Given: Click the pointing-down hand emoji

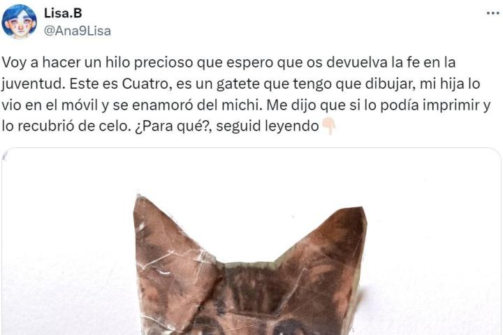Looking at the screenshot, I should point(328,126).
